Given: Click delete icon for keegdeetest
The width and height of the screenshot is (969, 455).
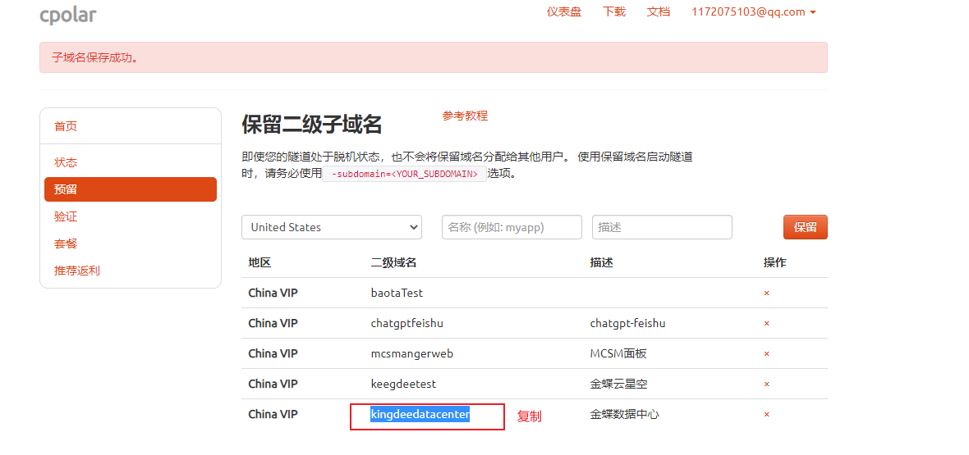Looking at the screenshot, I should tap(766, 384).
